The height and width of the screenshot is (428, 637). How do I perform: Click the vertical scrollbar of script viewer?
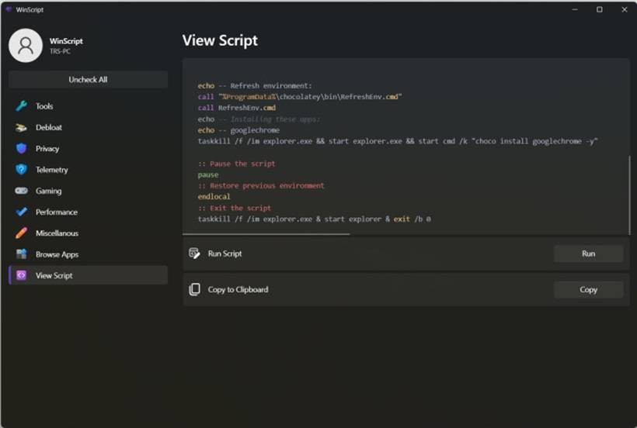click(x=630, y=195)
